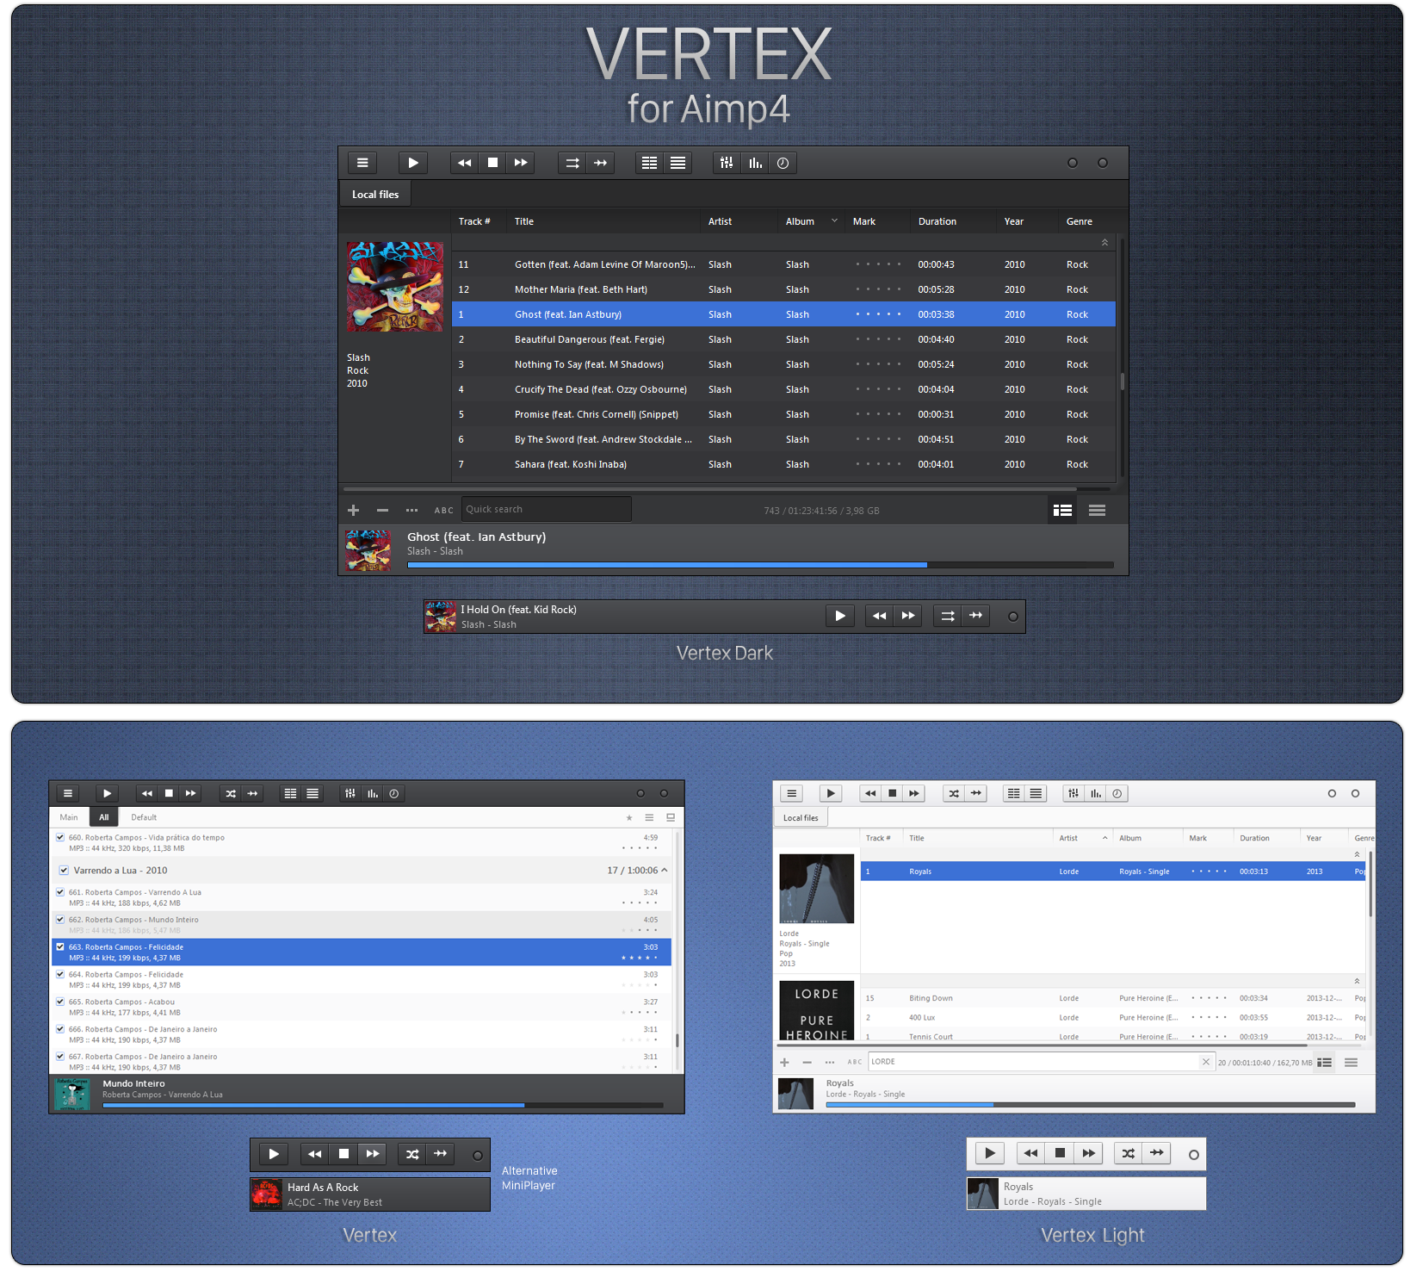Select the Local files tab in Vertex Dark
Screen dimensions: 1423x1278
pyautogui.click(x=375, y=195)
